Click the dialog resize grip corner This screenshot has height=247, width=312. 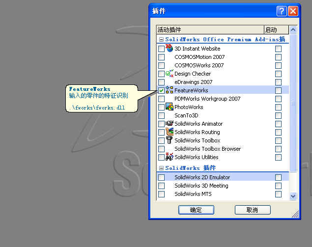[295, 214]
